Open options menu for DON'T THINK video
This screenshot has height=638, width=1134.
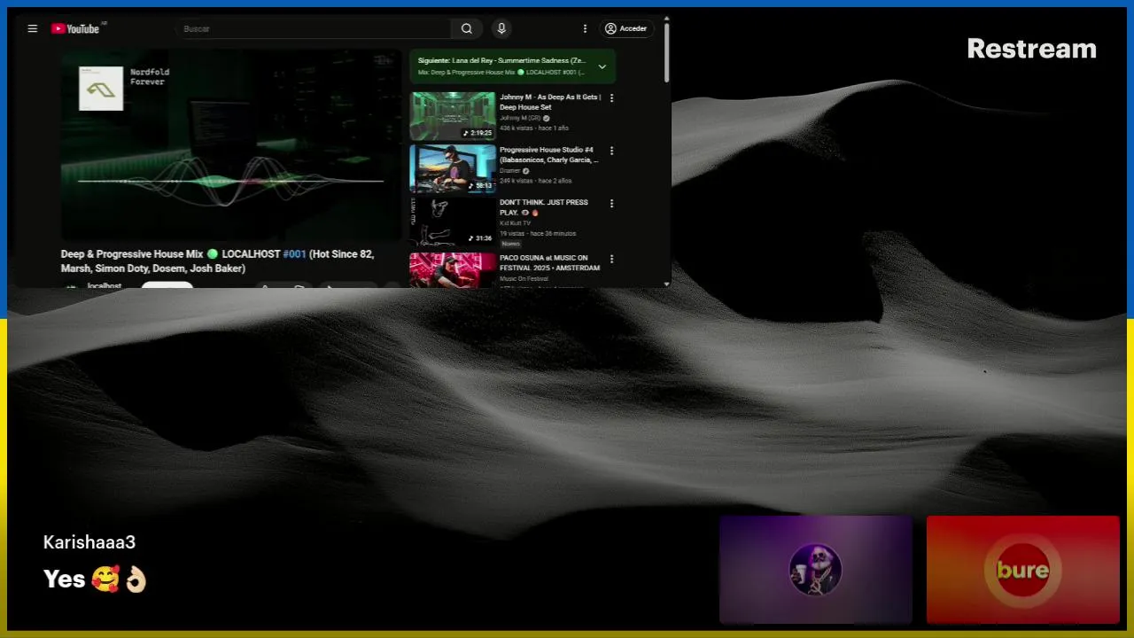pyautogui.click(x=611, y=203)
